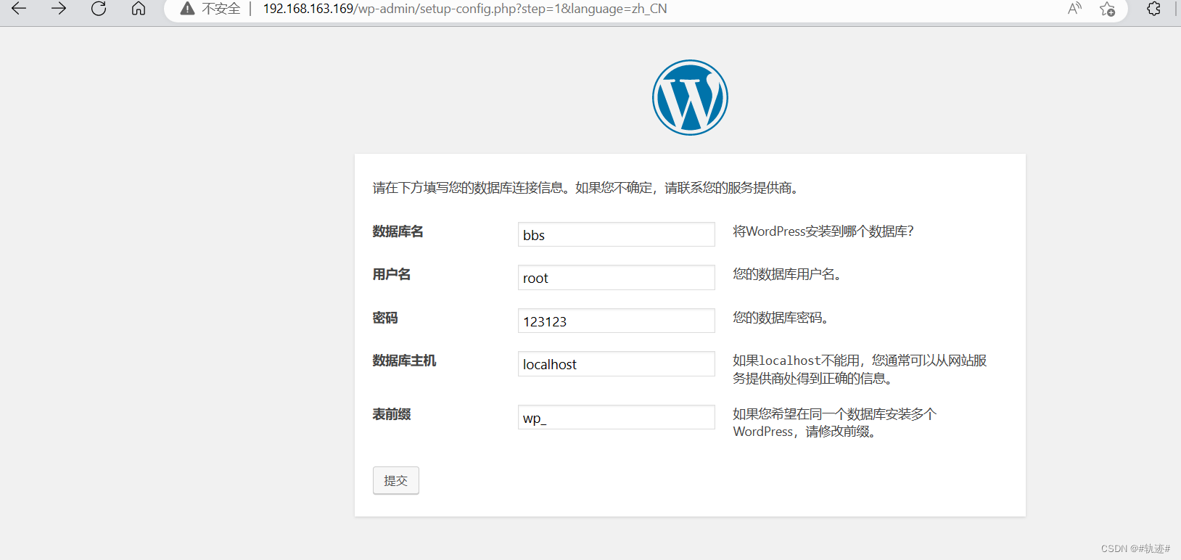Focus the address bar URL text
This screenshot has height=560, width=1181.
[465, 9]
